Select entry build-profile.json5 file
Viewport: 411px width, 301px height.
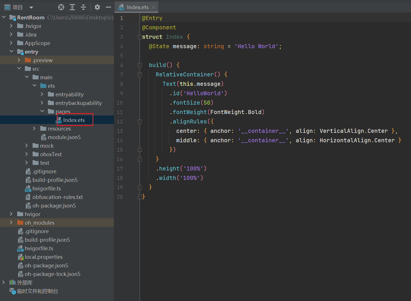click(55, 180)
